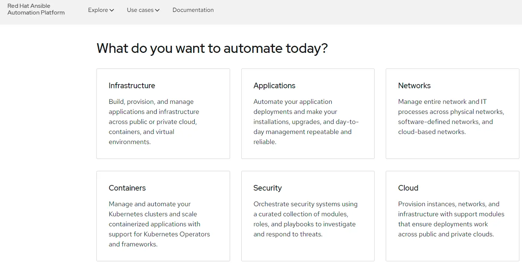Open the Security automation card
Screen dimensions: 522x268
(308, 216)
